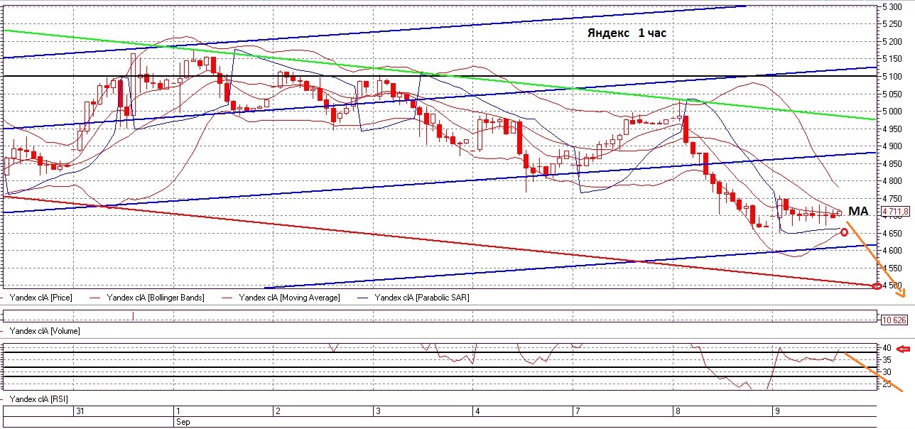Click the date label 8 on time axis

pyautogui.click(x=678, y=411)
